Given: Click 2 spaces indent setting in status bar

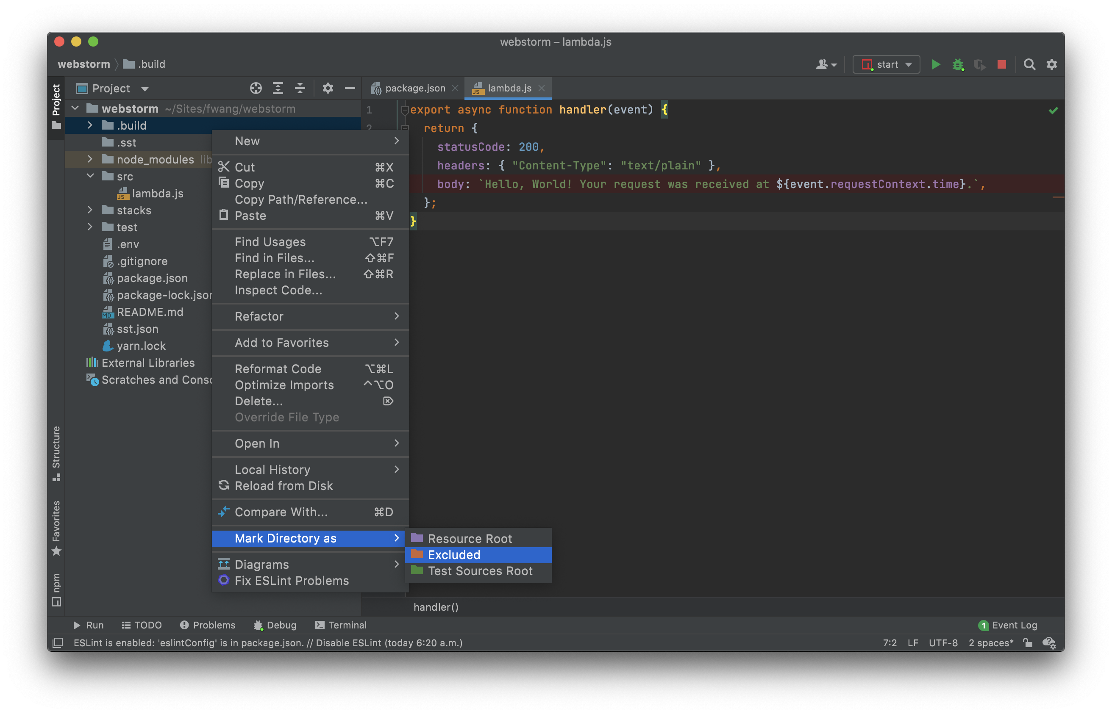Looking at the screenshot, I should point(990,642).
